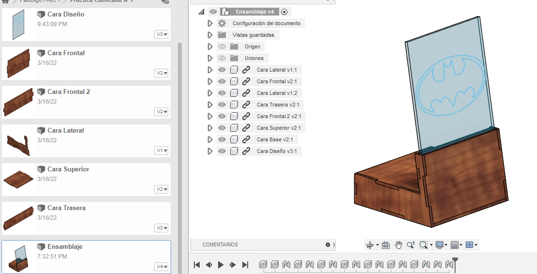This screenshot has width=537, height=274.
Task: Hide the Cara Trasera v2:1 component
Action: [222, 105]
